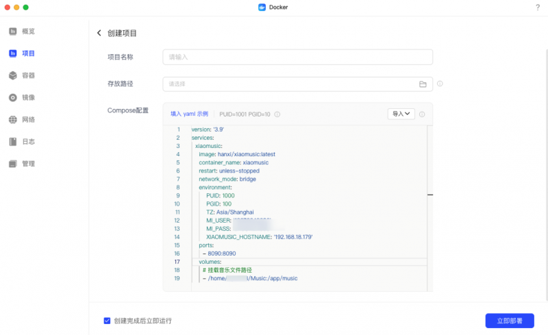Click the 存放路径 path selection field
This screenshot has width=548, height=335.
coord(298,84)
